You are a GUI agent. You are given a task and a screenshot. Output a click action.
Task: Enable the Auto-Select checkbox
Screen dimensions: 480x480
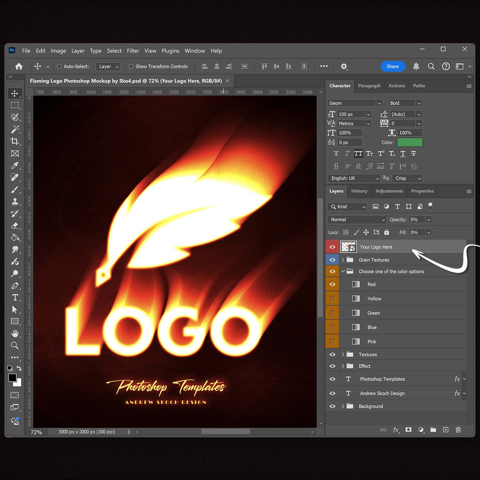coord(59,67)
